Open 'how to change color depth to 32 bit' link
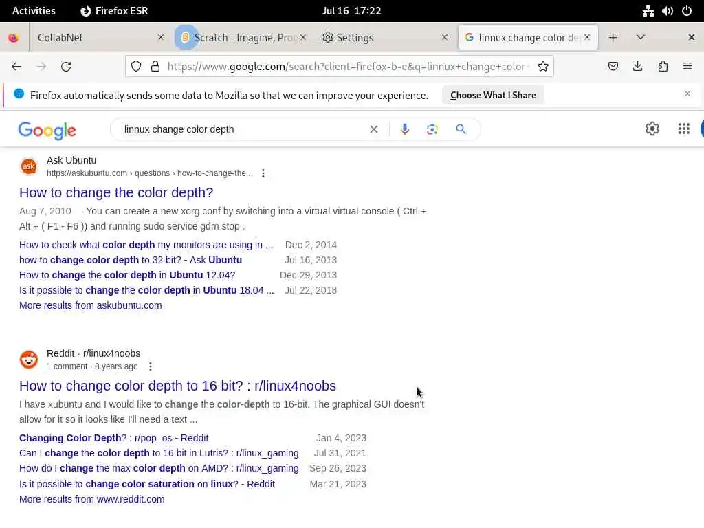704x528 pixels. [x=131, y=260]
